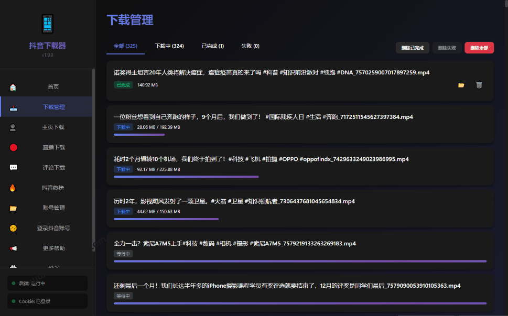Select the 抖音热榜 flame icon
This screenshot has width=508, height=316.
coord(13,188)
